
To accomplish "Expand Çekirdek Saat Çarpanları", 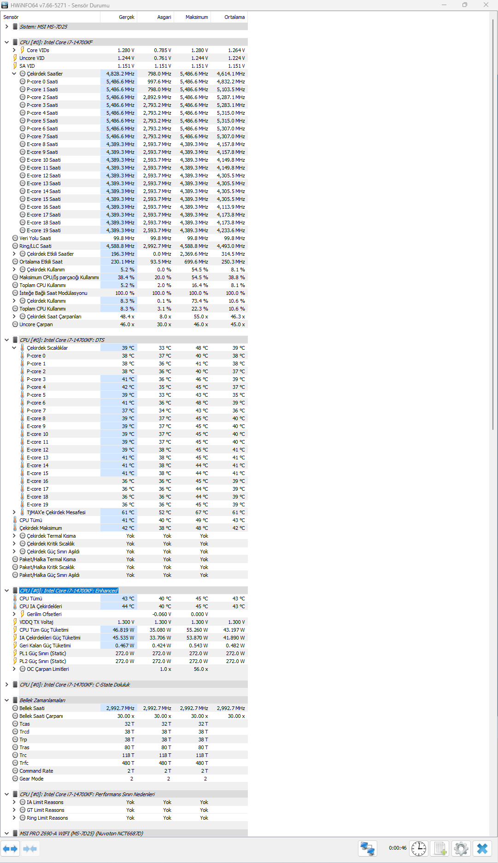I will (14, 317).
